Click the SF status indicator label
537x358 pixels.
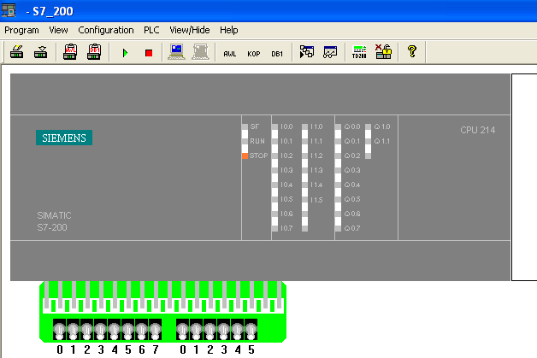click(x=255, y=126)
